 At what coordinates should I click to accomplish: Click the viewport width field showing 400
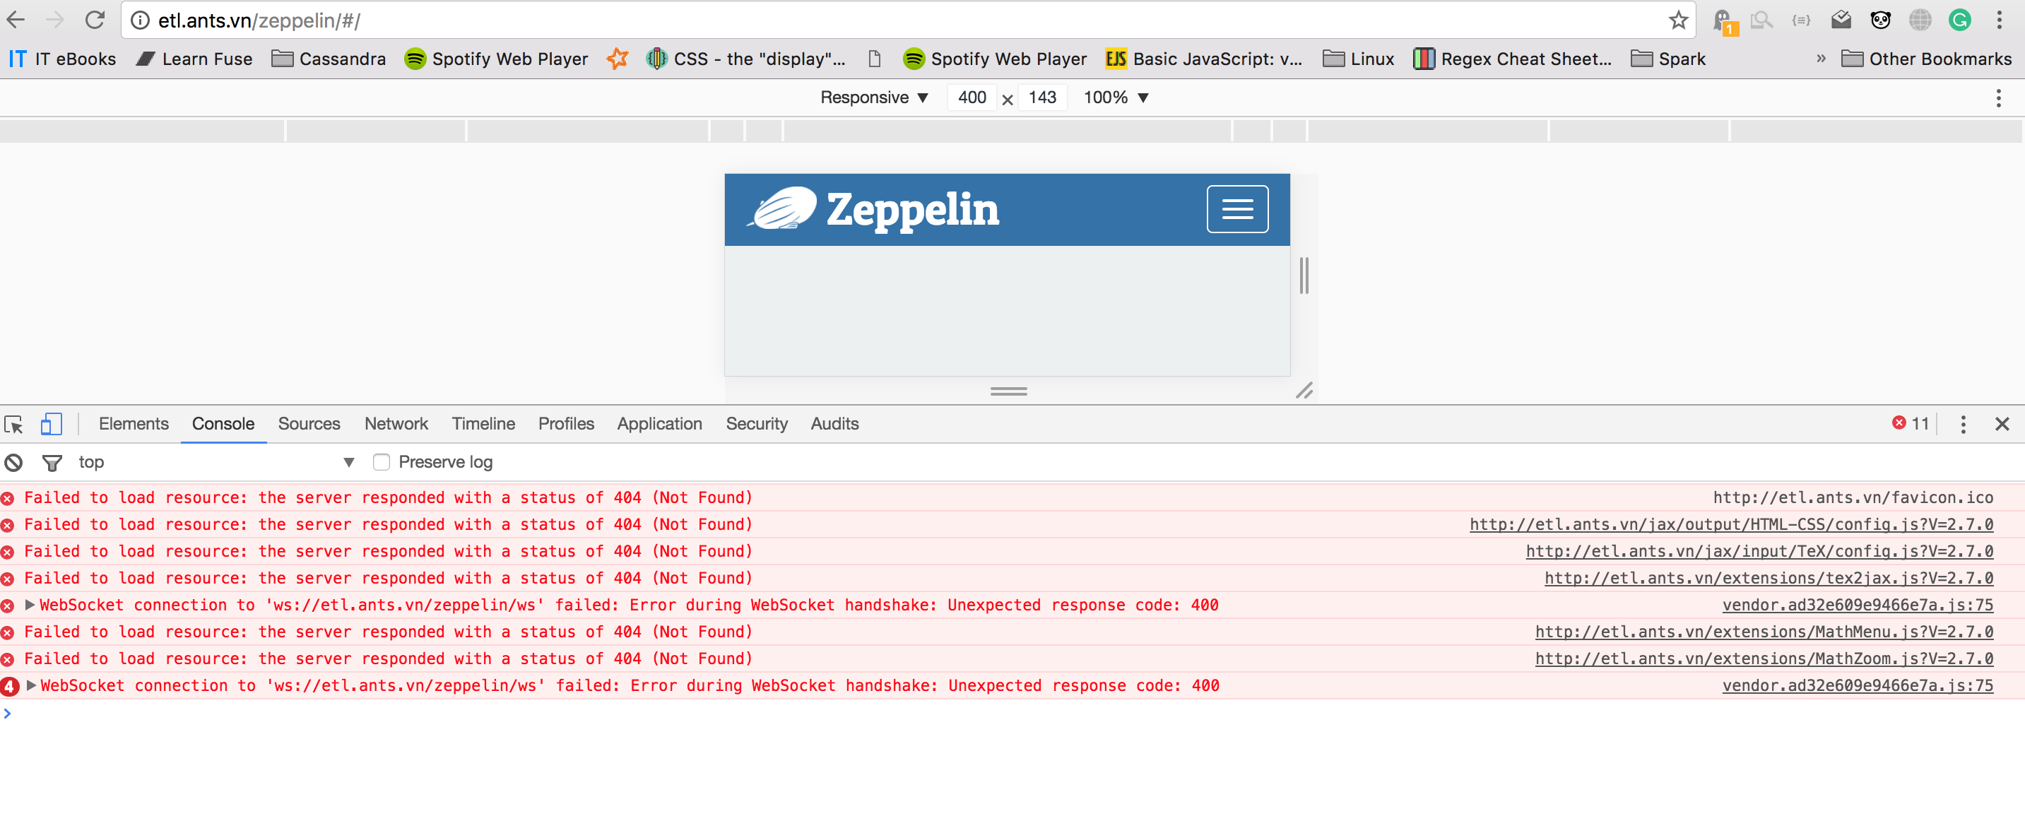coord(971,98)
